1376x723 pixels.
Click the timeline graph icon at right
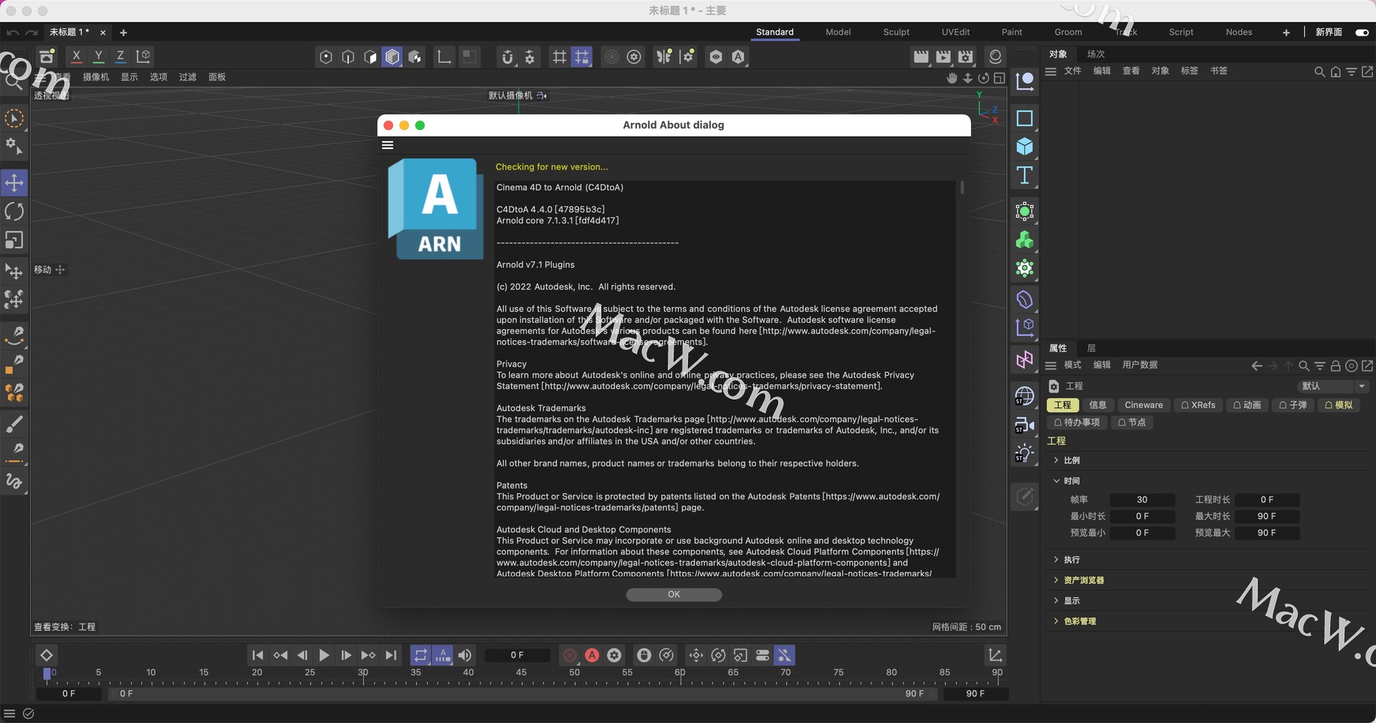[x=995, y=655]
